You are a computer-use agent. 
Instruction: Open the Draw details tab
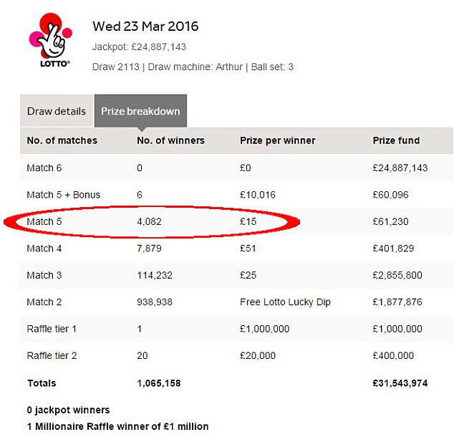tap(57, 111)
